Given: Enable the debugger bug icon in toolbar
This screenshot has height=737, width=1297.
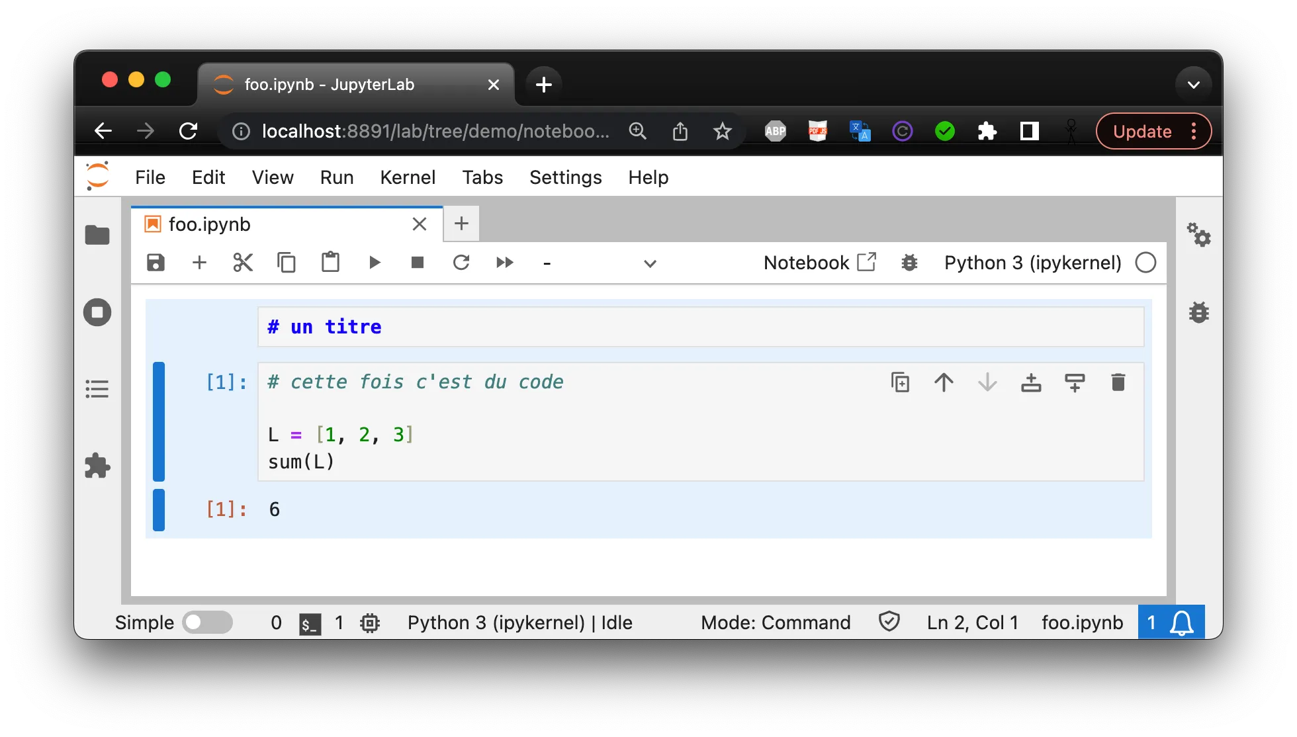Looking at the screenshot, I should click(909, 263).
